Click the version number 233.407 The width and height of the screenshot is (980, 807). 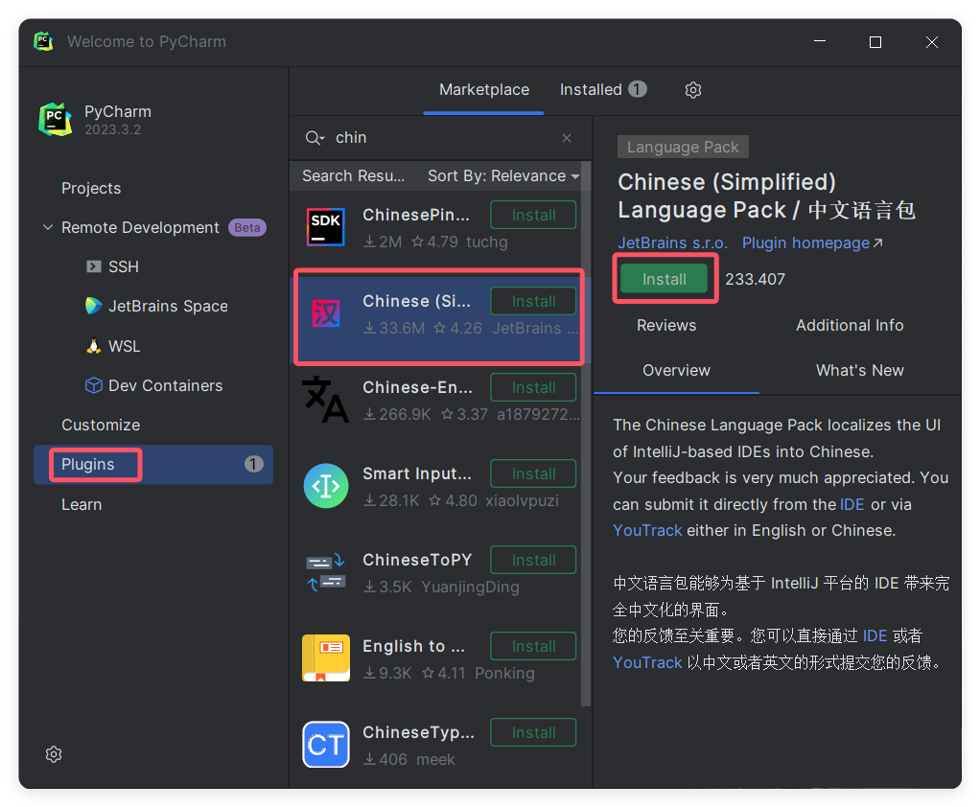(755, 279)
